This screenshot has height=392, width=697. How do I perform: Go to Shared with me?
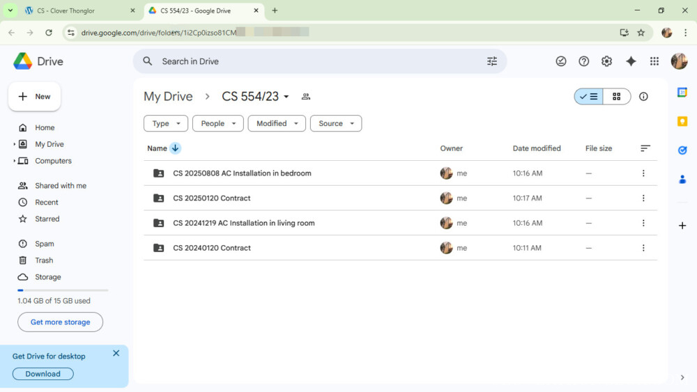tap(61, 186)
